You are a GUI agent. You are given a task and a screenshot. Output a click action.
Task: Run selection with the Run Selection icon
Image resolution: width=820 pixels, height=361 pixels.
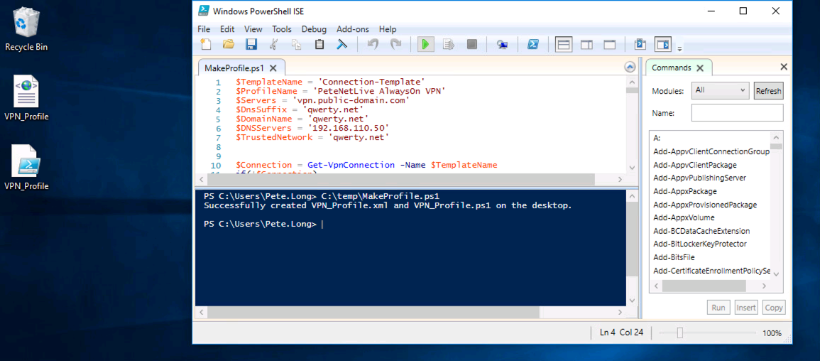[449, 45]
